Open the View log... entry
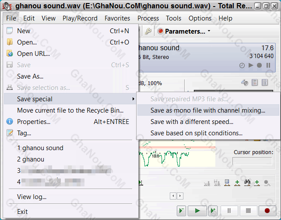This screenshot has height=220, width=281. pyautogui.click(x=70, y=197)
